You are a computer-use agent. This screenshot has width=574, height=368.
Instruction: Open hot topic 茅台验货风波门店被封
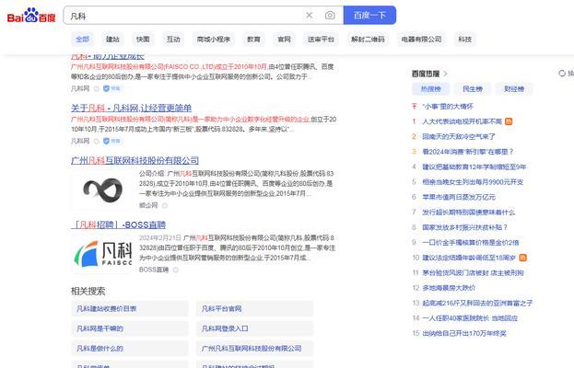pyautogui.click(x=473, y=273)
